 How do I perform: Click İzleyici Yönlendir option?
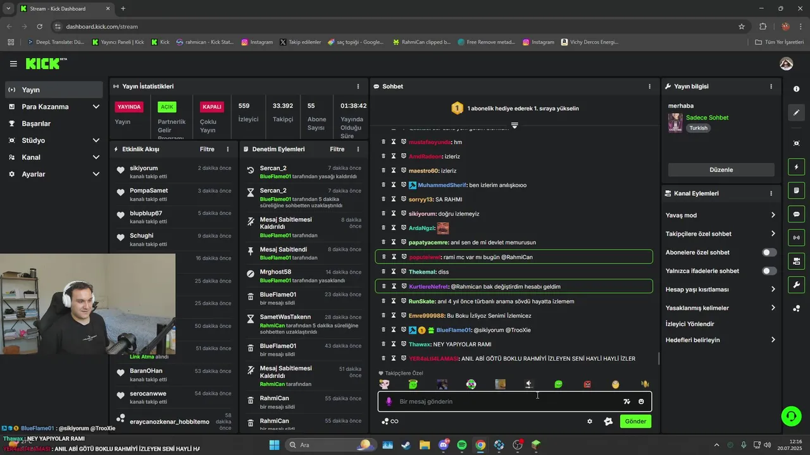pos(690,324)
